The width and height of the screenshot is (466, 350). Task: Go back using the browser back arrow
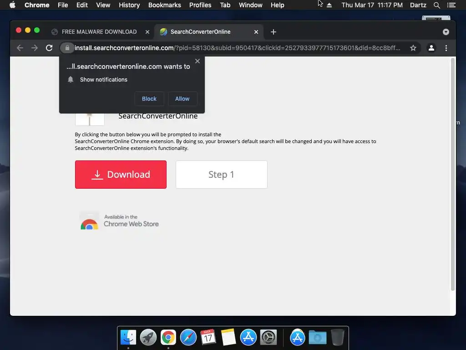pyautogui.click(x=20, y=48)
